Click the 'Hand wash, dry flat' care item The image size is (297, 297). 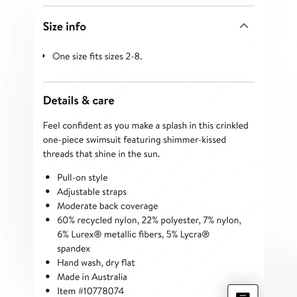pos(96,263)
